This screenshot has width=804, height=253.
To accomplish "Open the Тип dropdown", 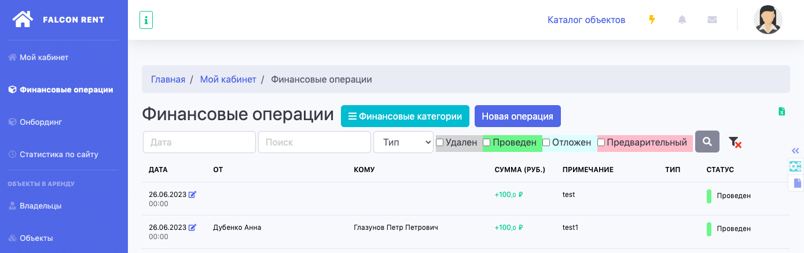I will [x=403, y=142].
